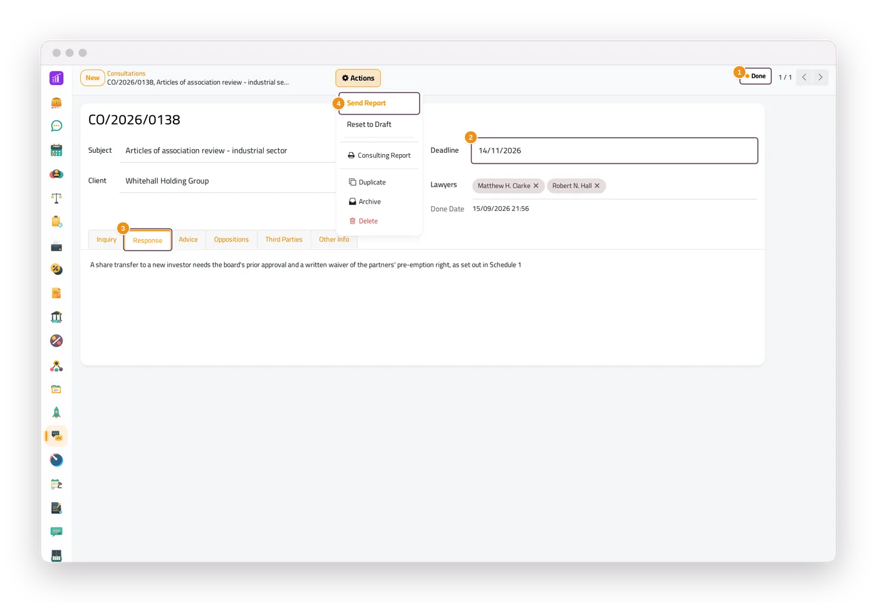The width and height of the screenshot is (877, 603).
Task: Open the Calendar app in sidebar
Action: point(56,150)
